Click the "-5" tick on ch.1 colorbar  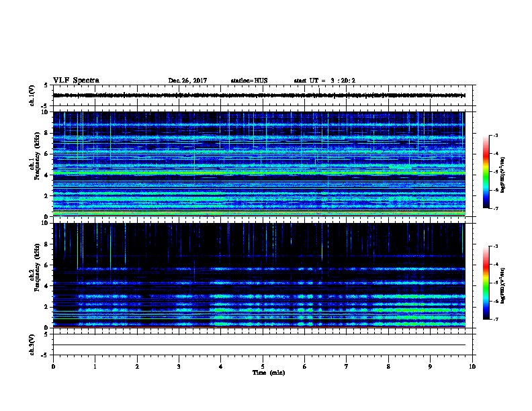tap(495, 172)
